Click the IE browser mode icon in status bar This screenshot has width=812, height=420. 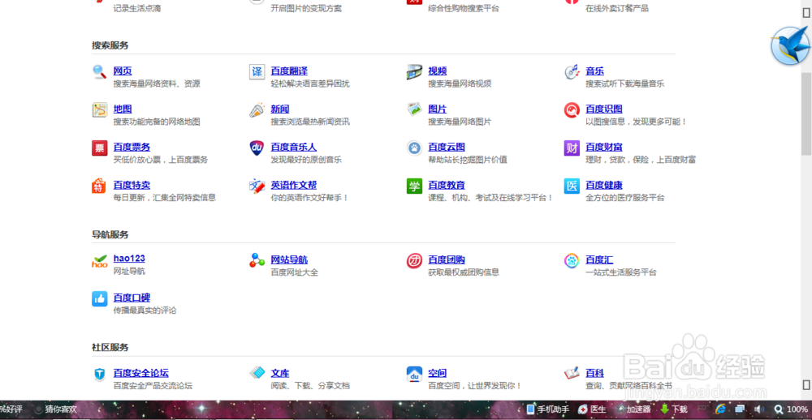(719, 409)
